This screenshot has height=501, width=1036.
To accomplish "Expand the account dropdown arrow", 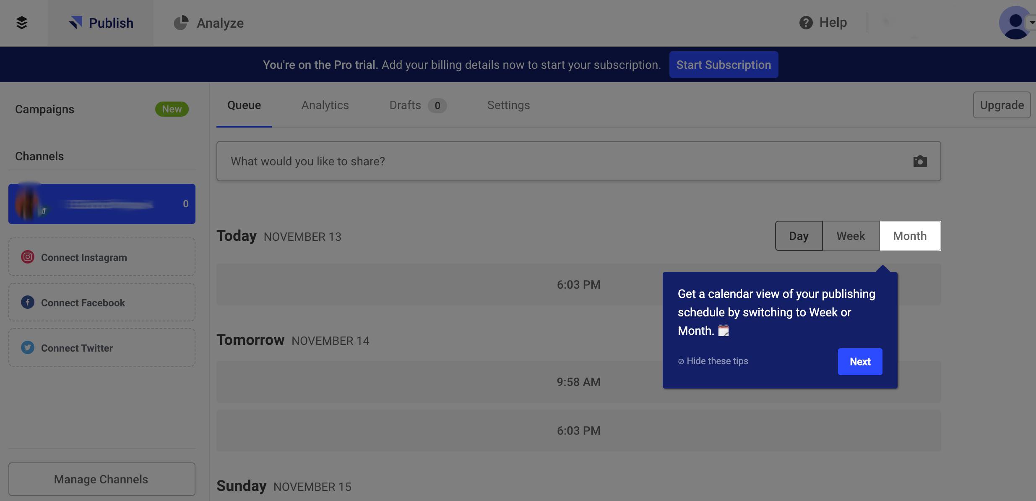I will click(1032, 23).
